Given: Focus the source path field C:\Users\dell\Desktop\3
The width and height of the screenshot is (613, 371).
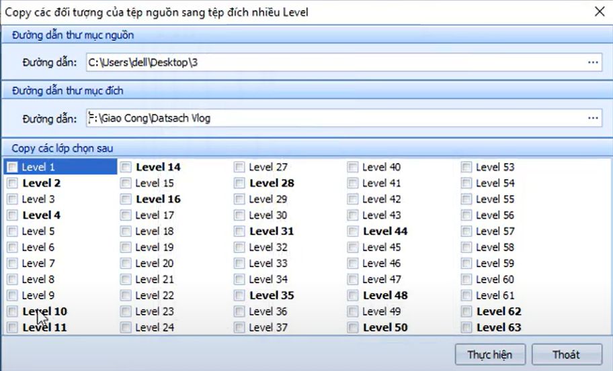Looking at the screenshot, I should 344,62.
